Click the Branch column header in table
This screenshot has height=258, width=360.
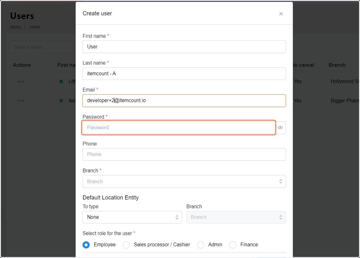click(x=337, y=65)
